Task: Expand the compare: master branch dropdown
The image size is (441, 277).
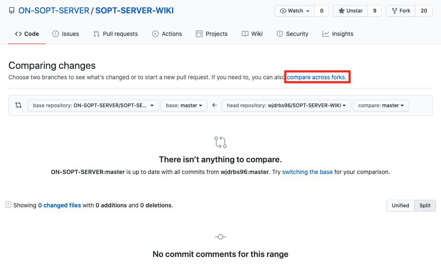Action: [x=381, y=106]
